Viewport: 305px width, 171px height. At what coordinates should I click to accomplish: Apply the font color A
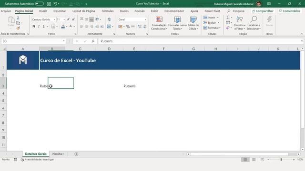click(x=71, y=27)
